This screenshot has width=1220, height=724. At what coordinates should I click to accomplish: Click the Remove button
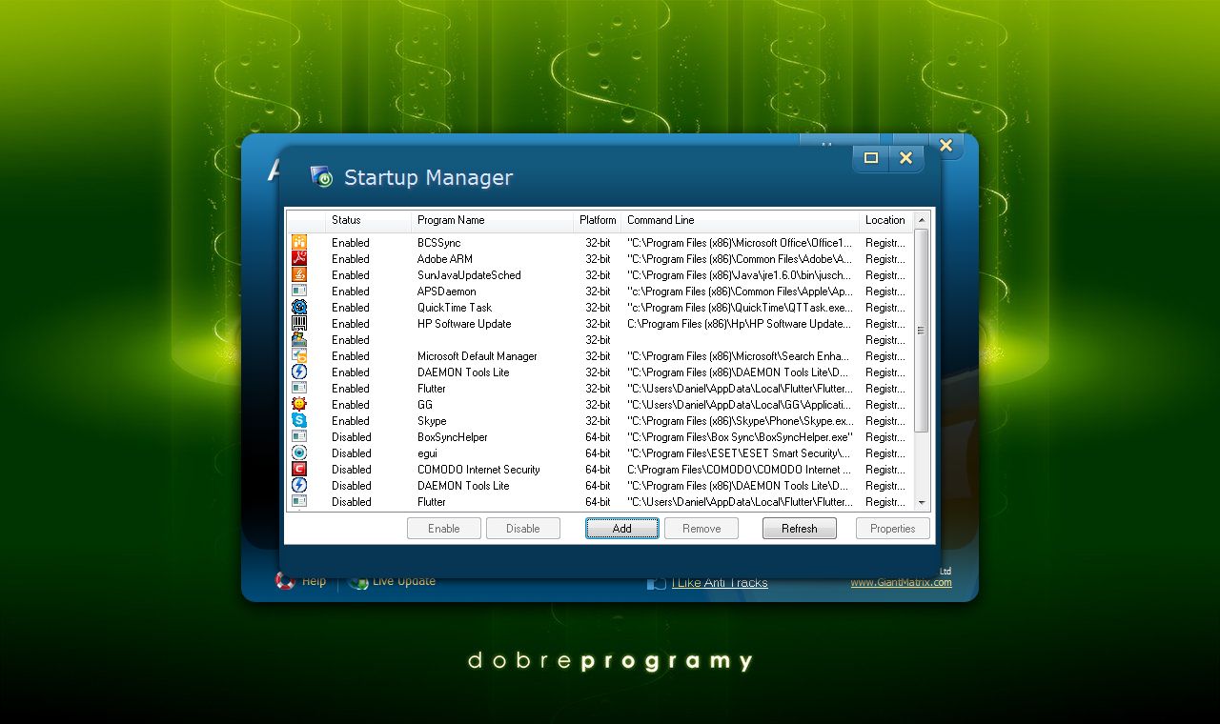pyautogui.click(x=701, y=529)
